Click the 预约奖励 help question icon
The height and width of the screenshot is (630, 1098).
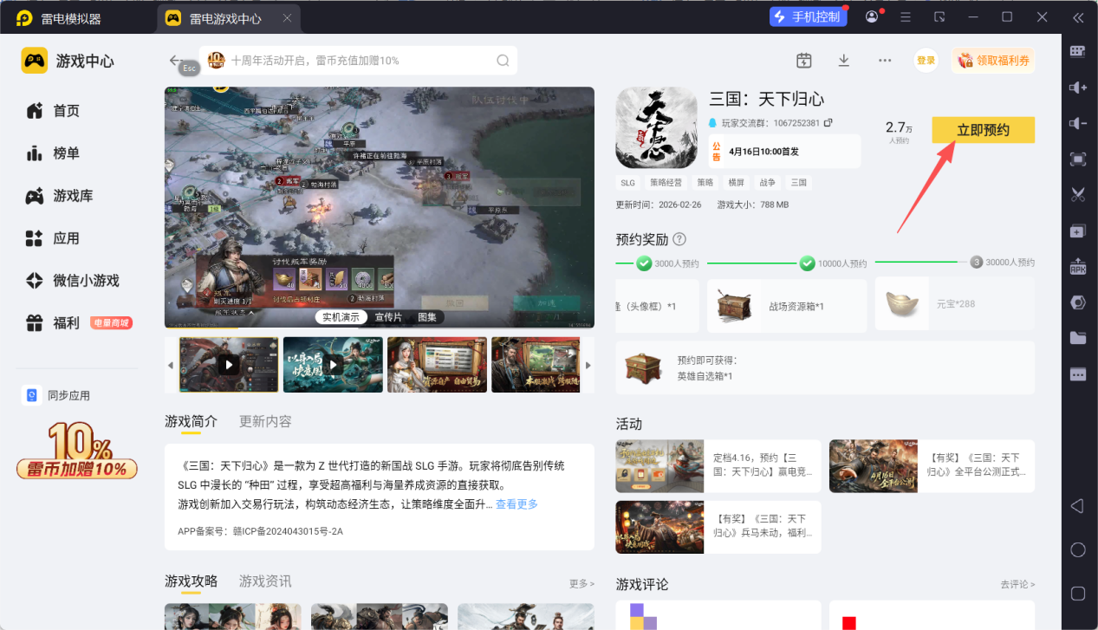tap(679, 239)
